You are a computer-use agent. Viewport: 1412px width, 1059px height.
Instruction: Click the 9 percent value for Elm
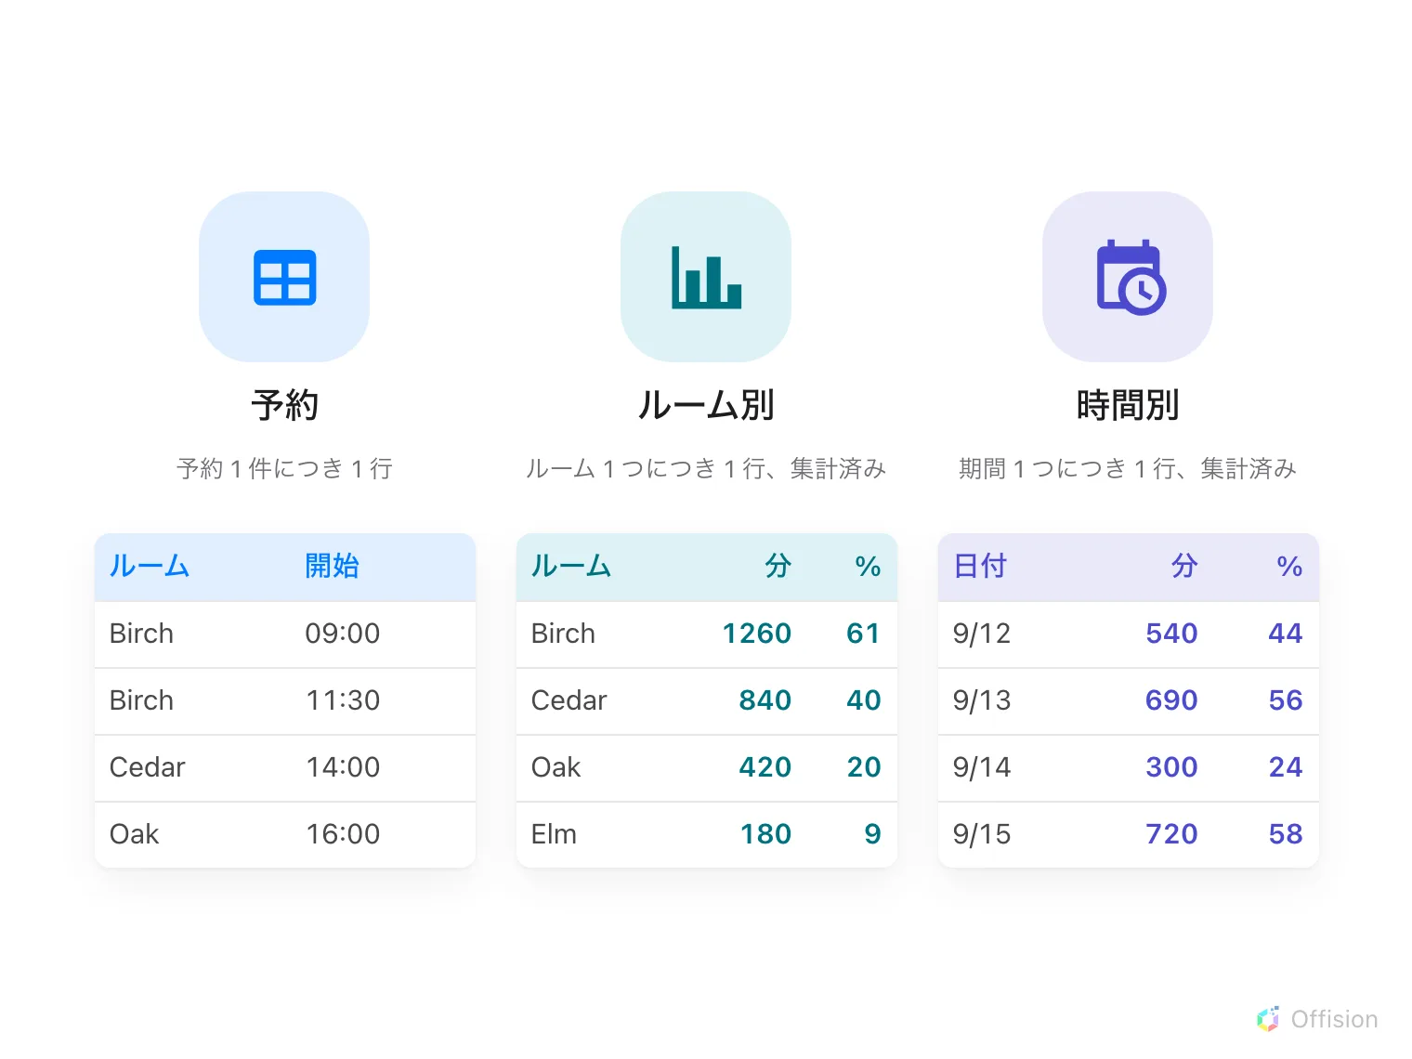tap(872, 834)
